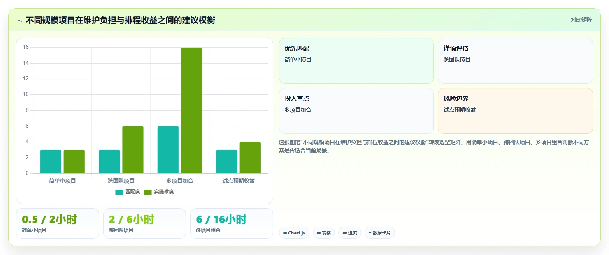The image size is (609, 255).
Task: Click the 跨团队项目 匹配度 bar
Action: tap(109, 162)
